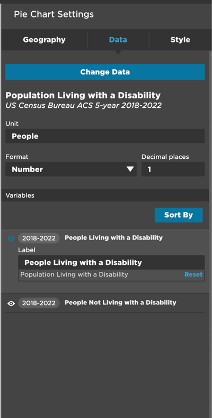This screenshot has width=212, height=418.
Task: Switch to the Geography tab
Action: point(44,40)
